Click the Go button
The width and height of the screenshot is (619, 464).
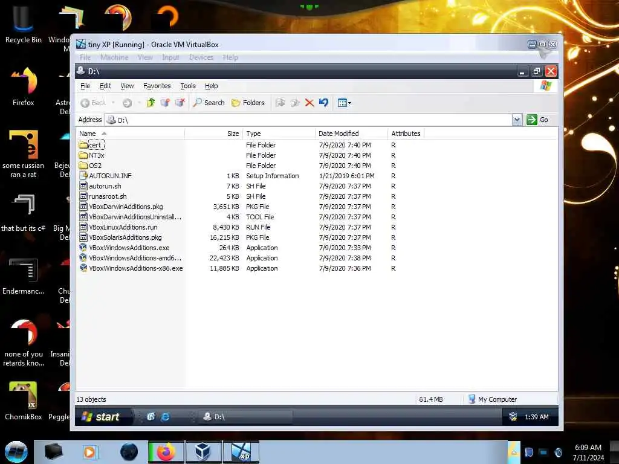(537, 120)
